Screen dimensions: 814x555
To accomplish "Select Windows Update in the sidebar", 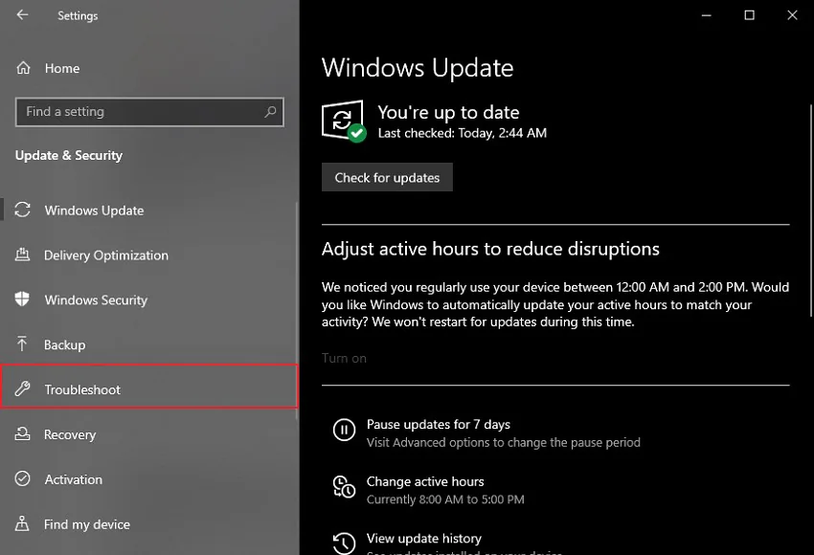I will (149, 211).
